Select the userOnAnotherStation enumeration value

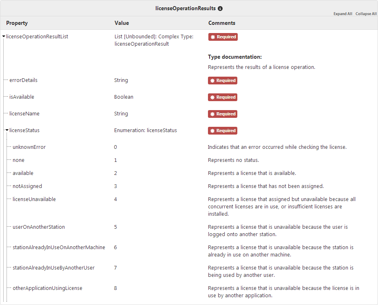pos(39,227)
